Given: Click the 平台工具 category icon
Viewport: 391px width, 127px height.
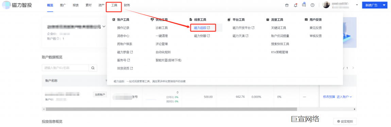Looking at the screenshot, I should click(229, 19).
